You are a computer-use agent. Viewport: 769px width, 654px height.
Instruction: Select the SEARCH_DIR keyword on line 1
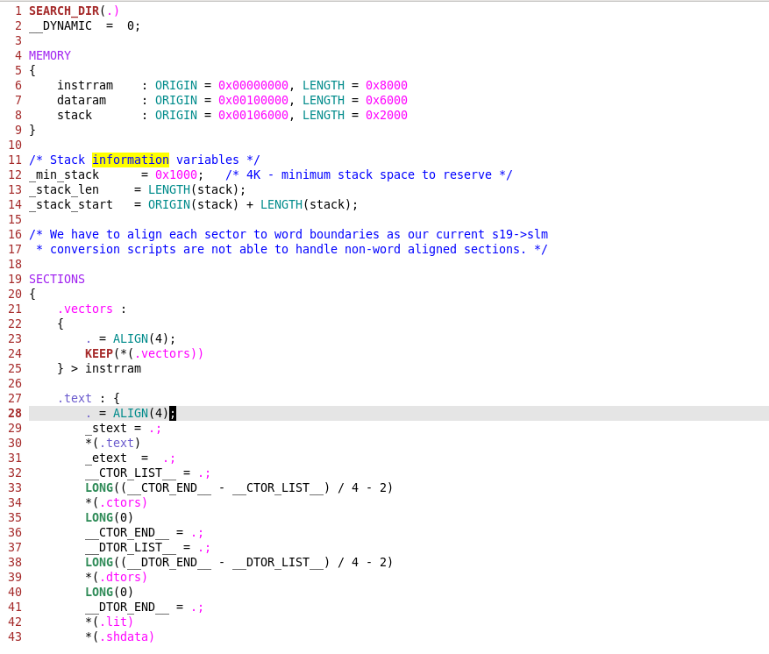[61, 11]
